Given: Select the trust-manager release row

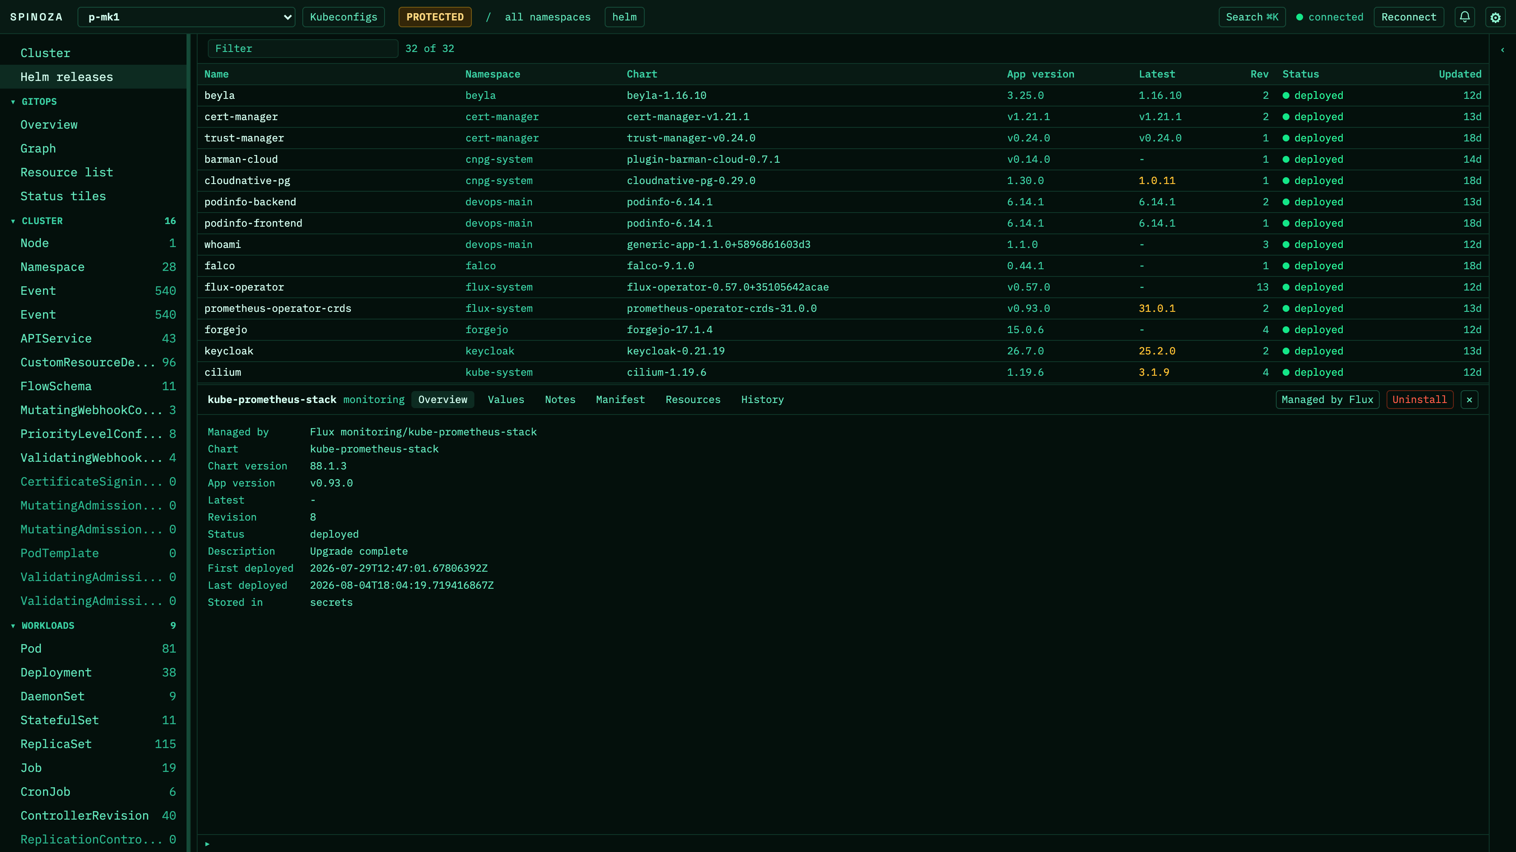Looking at the screenshot, I should (x=843, y=138).
